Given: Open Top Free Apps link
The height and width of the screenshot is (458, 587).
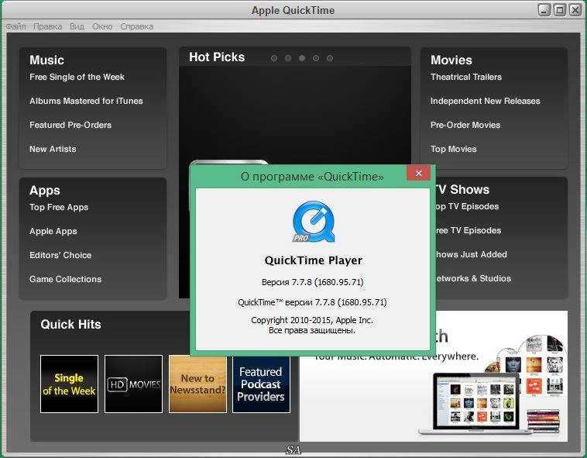Looking at the screenshot, I should [59, 207].
